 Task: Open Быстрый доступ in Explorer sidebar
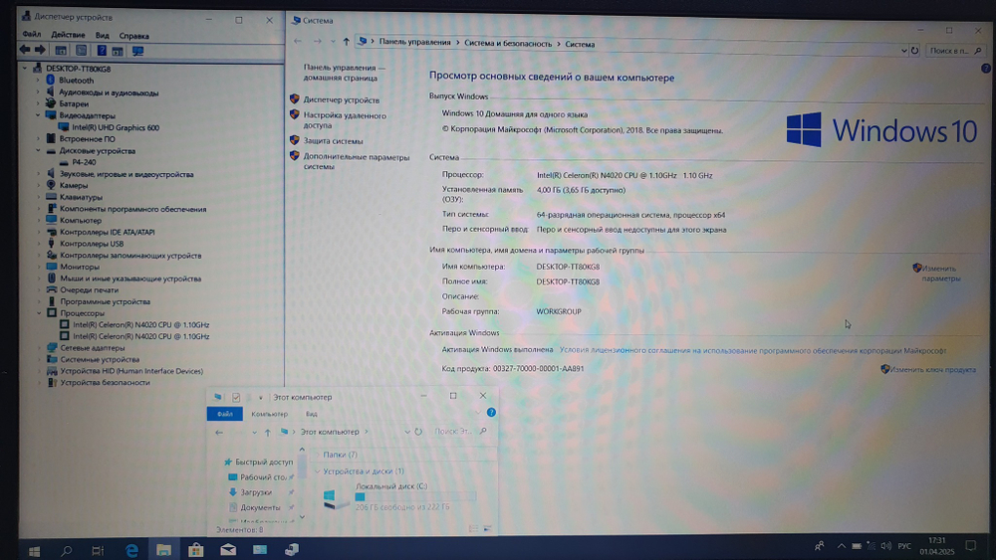tap(264, 463)
